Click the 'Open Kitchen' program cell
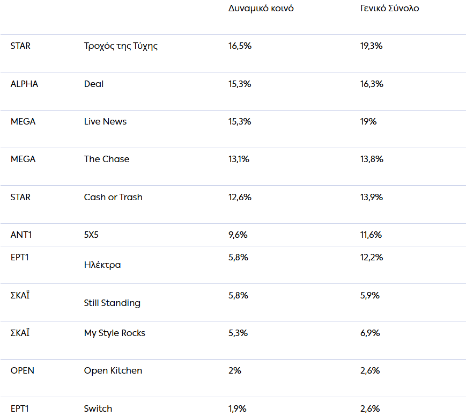 point(113,370)
